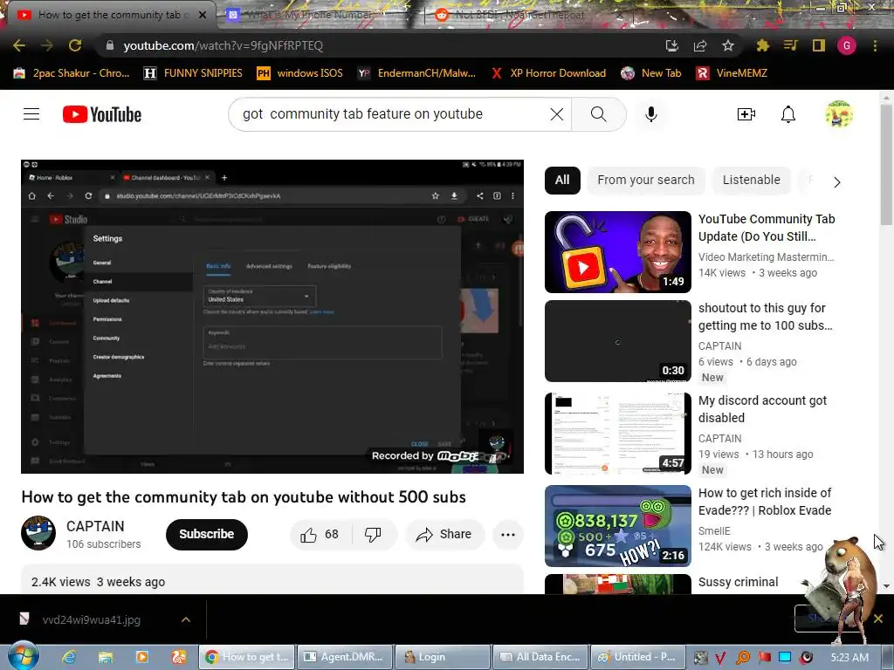
Task: Reload the page with refresh icon
Action: click(75, 45)
